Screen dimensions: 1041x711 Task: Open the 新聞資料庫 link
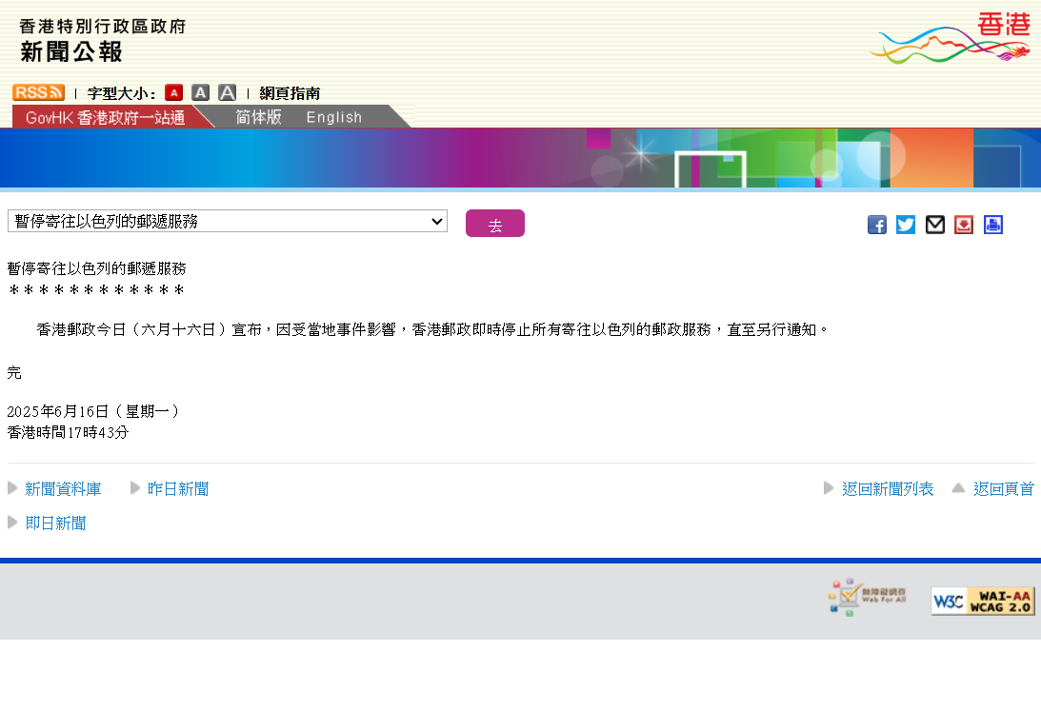tap(63, 489)
